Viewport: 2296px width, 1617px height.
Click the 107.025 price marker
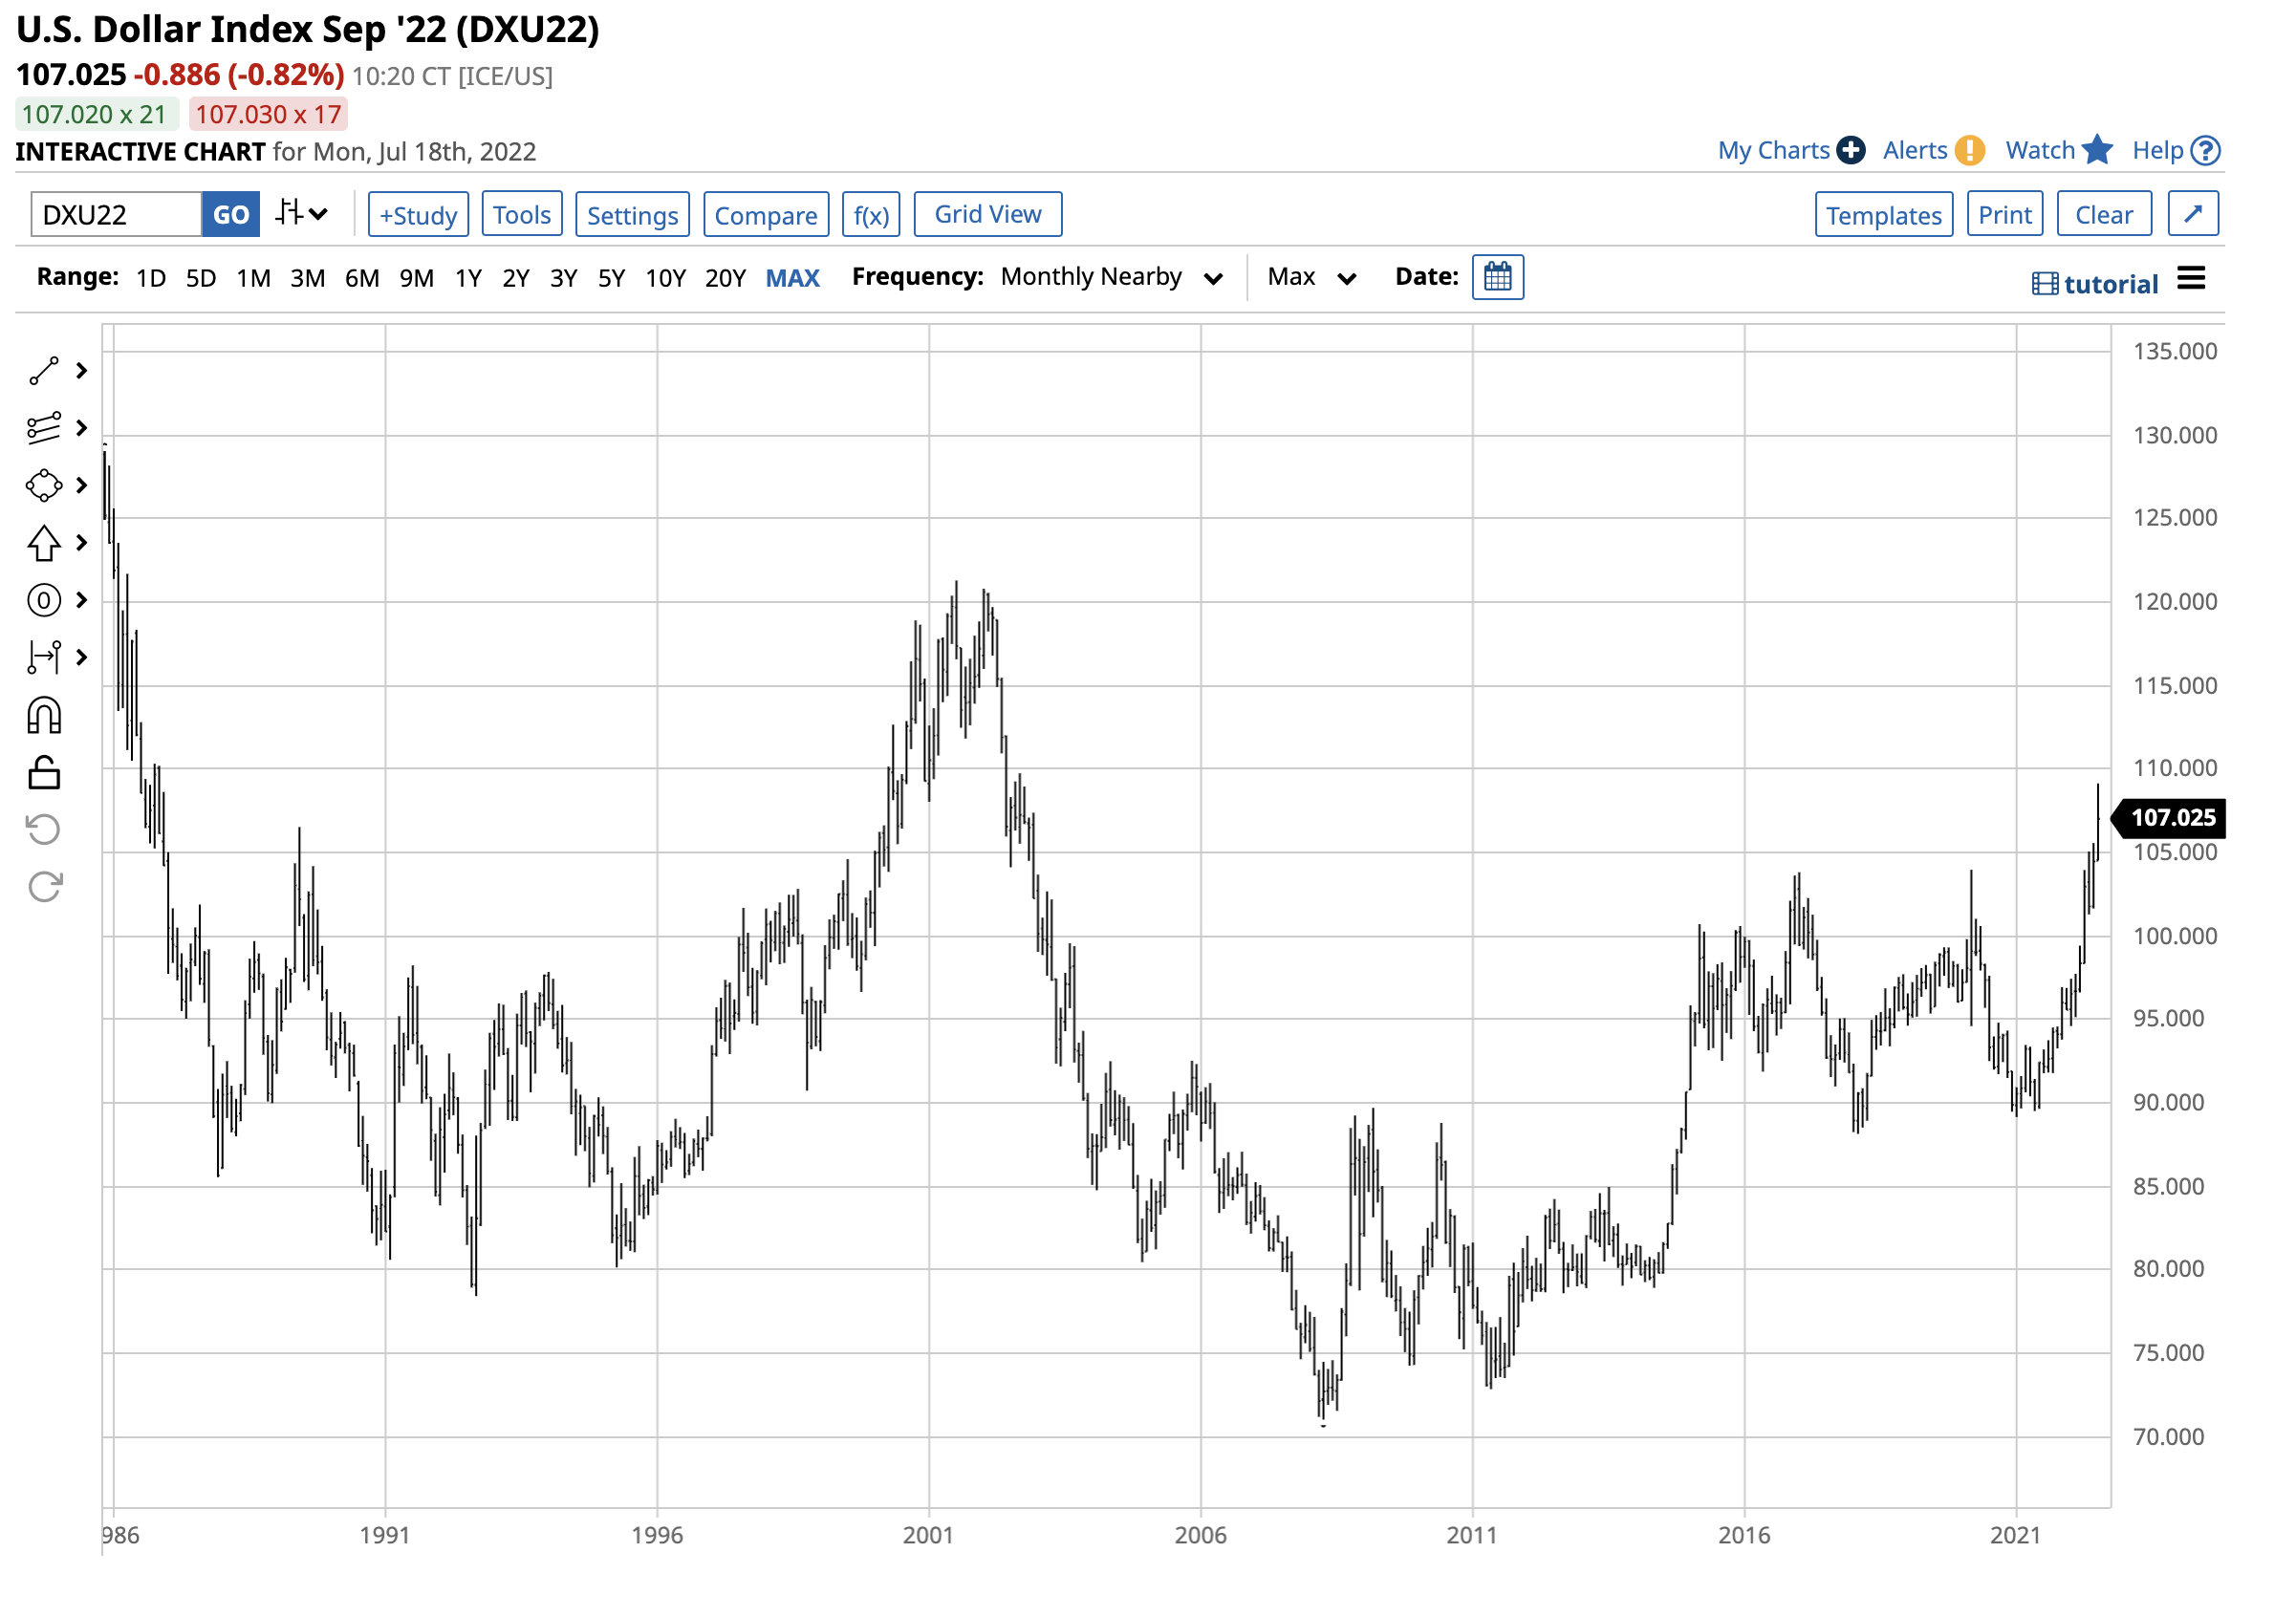[2172, 818]
